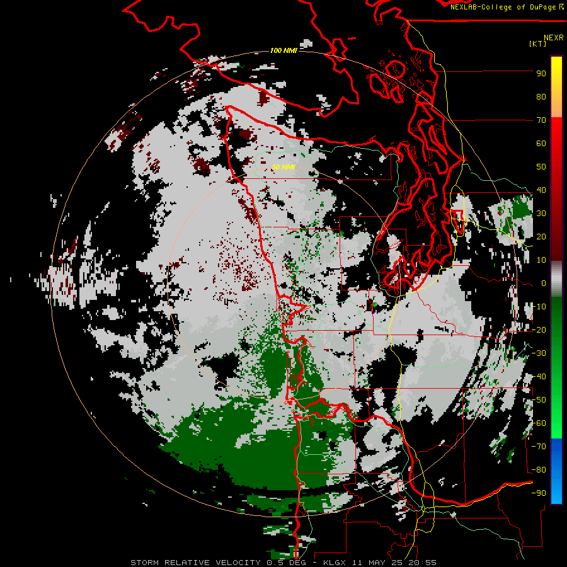Click the -80 value on the velocity scale
Viewport: 567px width, 567px height.
click(539, 470)
